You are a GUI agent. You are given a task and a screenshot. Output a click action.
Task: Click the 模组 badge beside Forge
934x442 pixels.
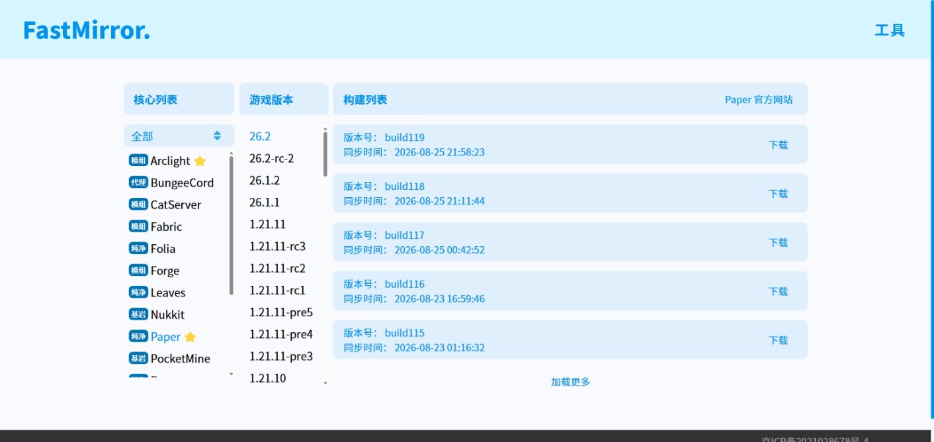click(138, 269)
